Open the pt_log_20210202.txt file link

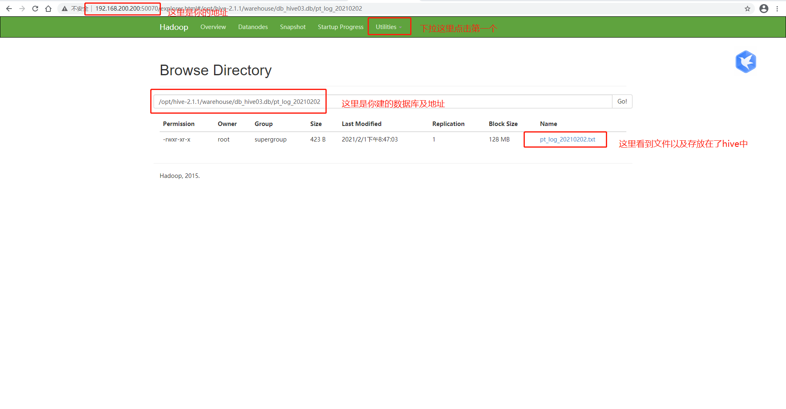point(567,139)
